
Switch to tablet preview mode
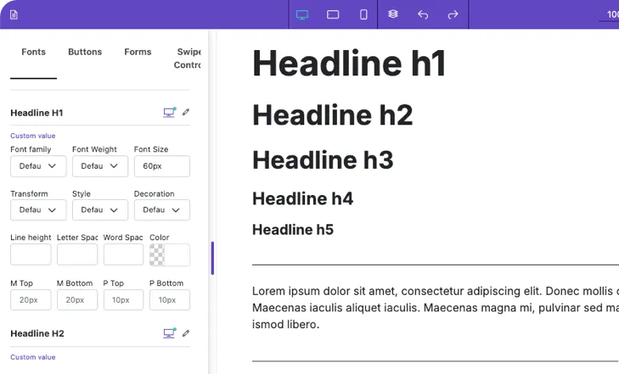coord(333,14)
